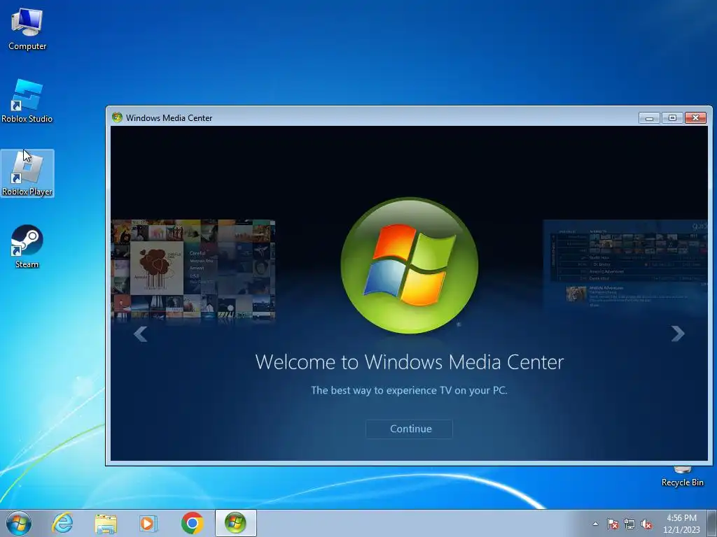Image resolution: width=717 pixels, height=537 pixels.
Task: Select the Computer desktop icon
Action: (x=27, y=29)
